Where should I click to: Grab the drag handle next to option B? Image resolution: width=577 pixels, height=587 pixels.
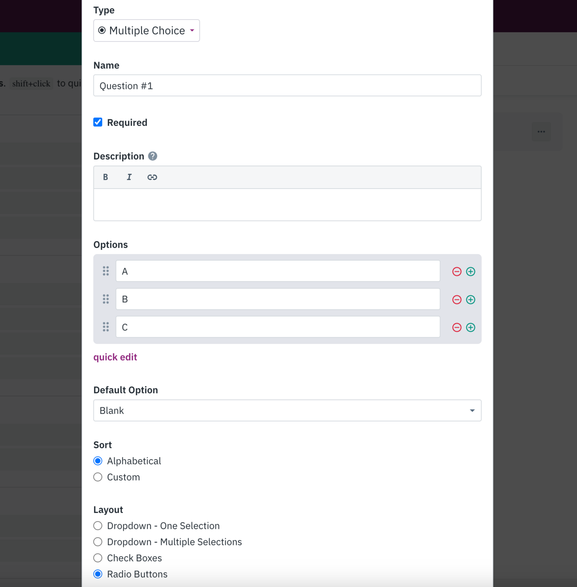(105, 299)
